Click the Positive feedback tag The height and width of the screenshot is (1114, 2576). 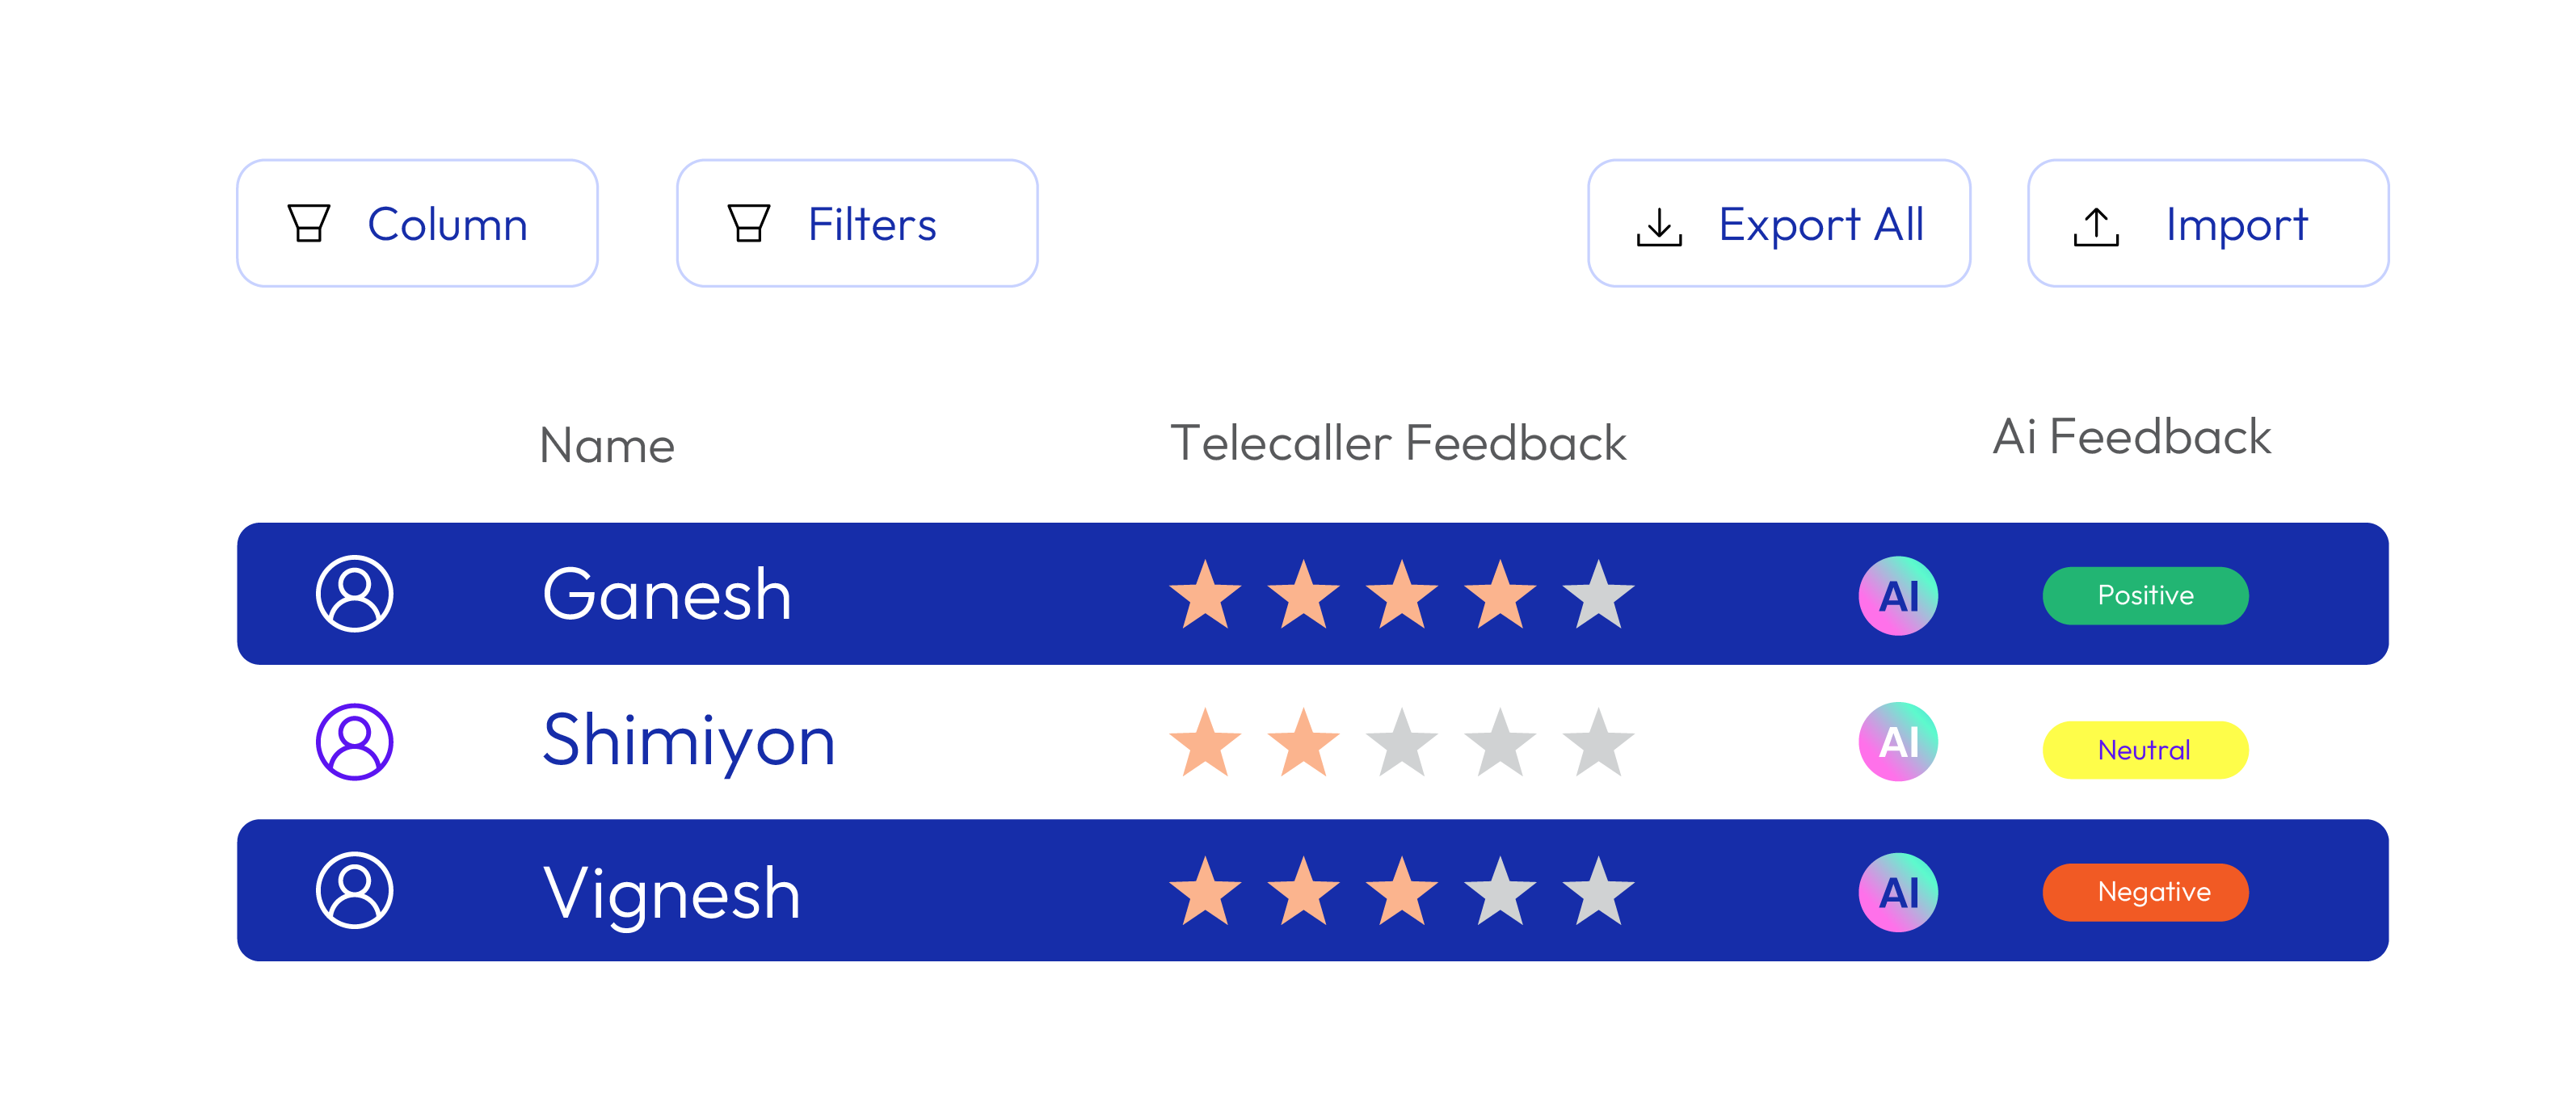(x=2145, y=596)
